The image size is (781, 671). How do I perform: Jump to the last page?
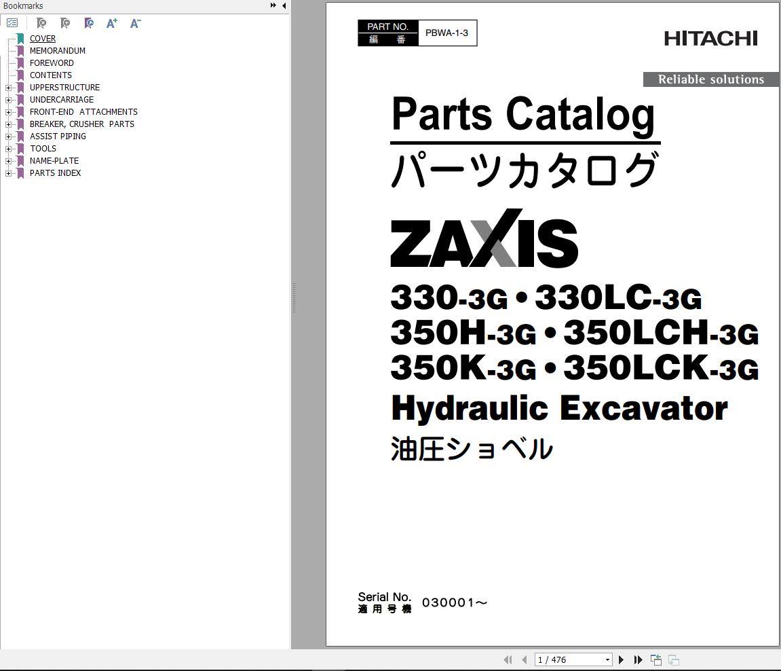(x=638, y=659)
